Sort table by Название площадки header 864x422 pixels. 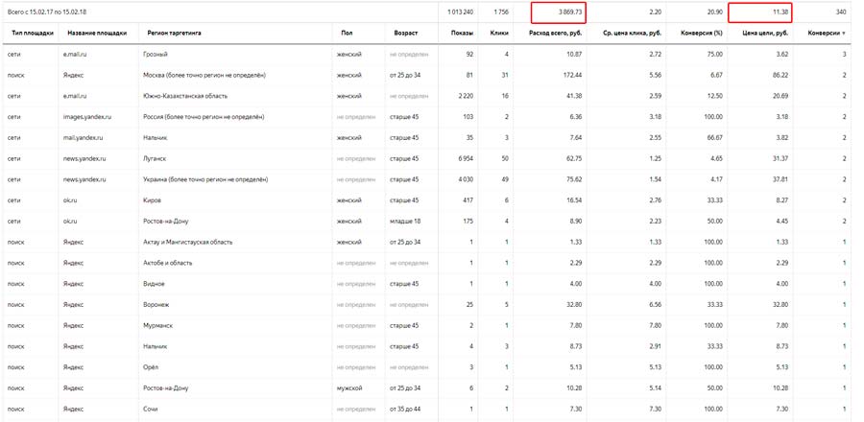point(94,33)
